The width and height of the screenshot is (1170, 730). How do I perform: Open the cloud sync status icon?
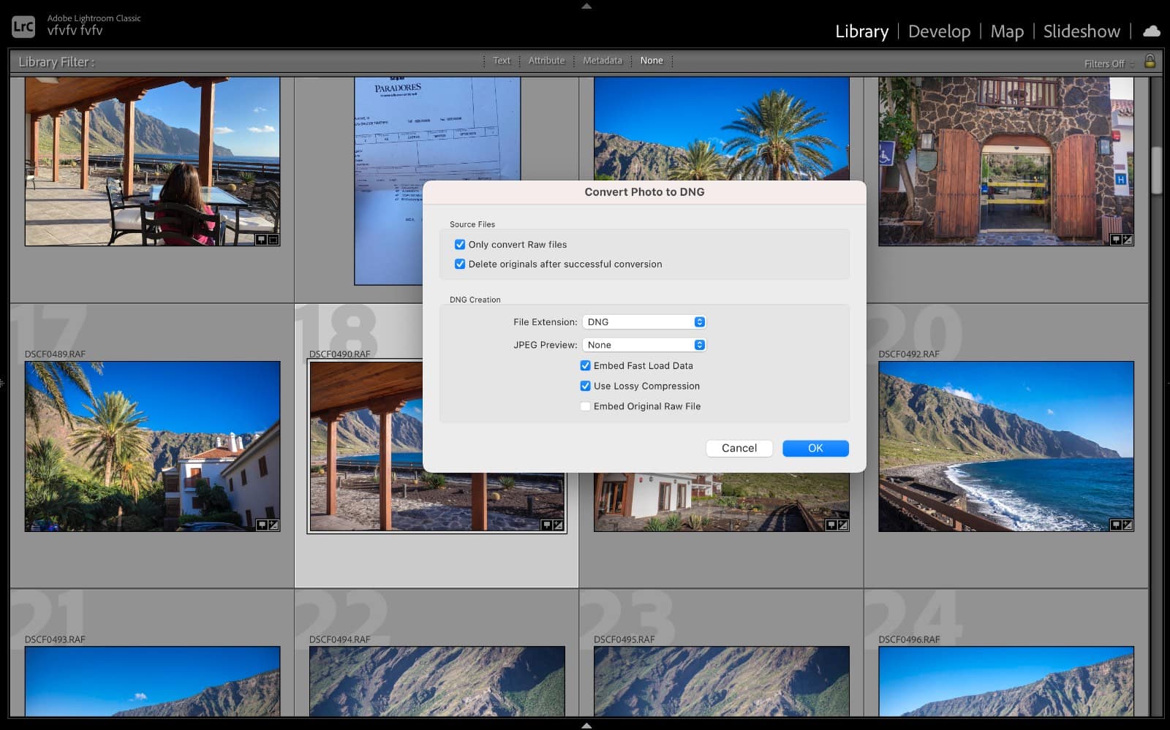coord(1151,31)
